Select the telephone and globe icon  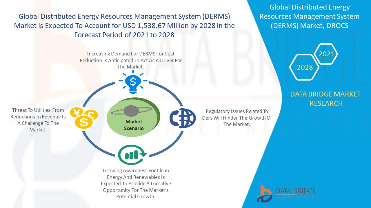(183, 118)
